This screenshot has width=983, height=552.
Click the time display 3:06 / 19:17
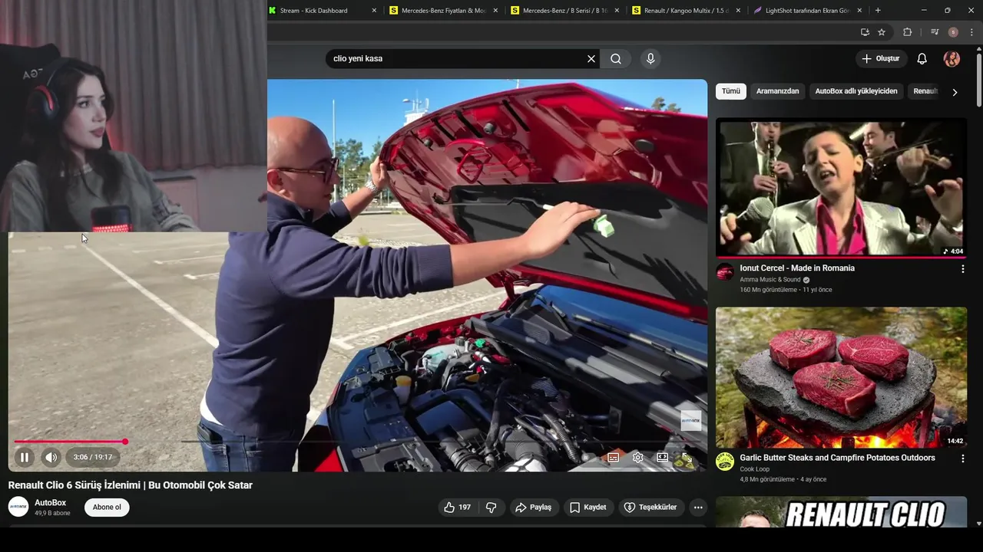point(93,458)
